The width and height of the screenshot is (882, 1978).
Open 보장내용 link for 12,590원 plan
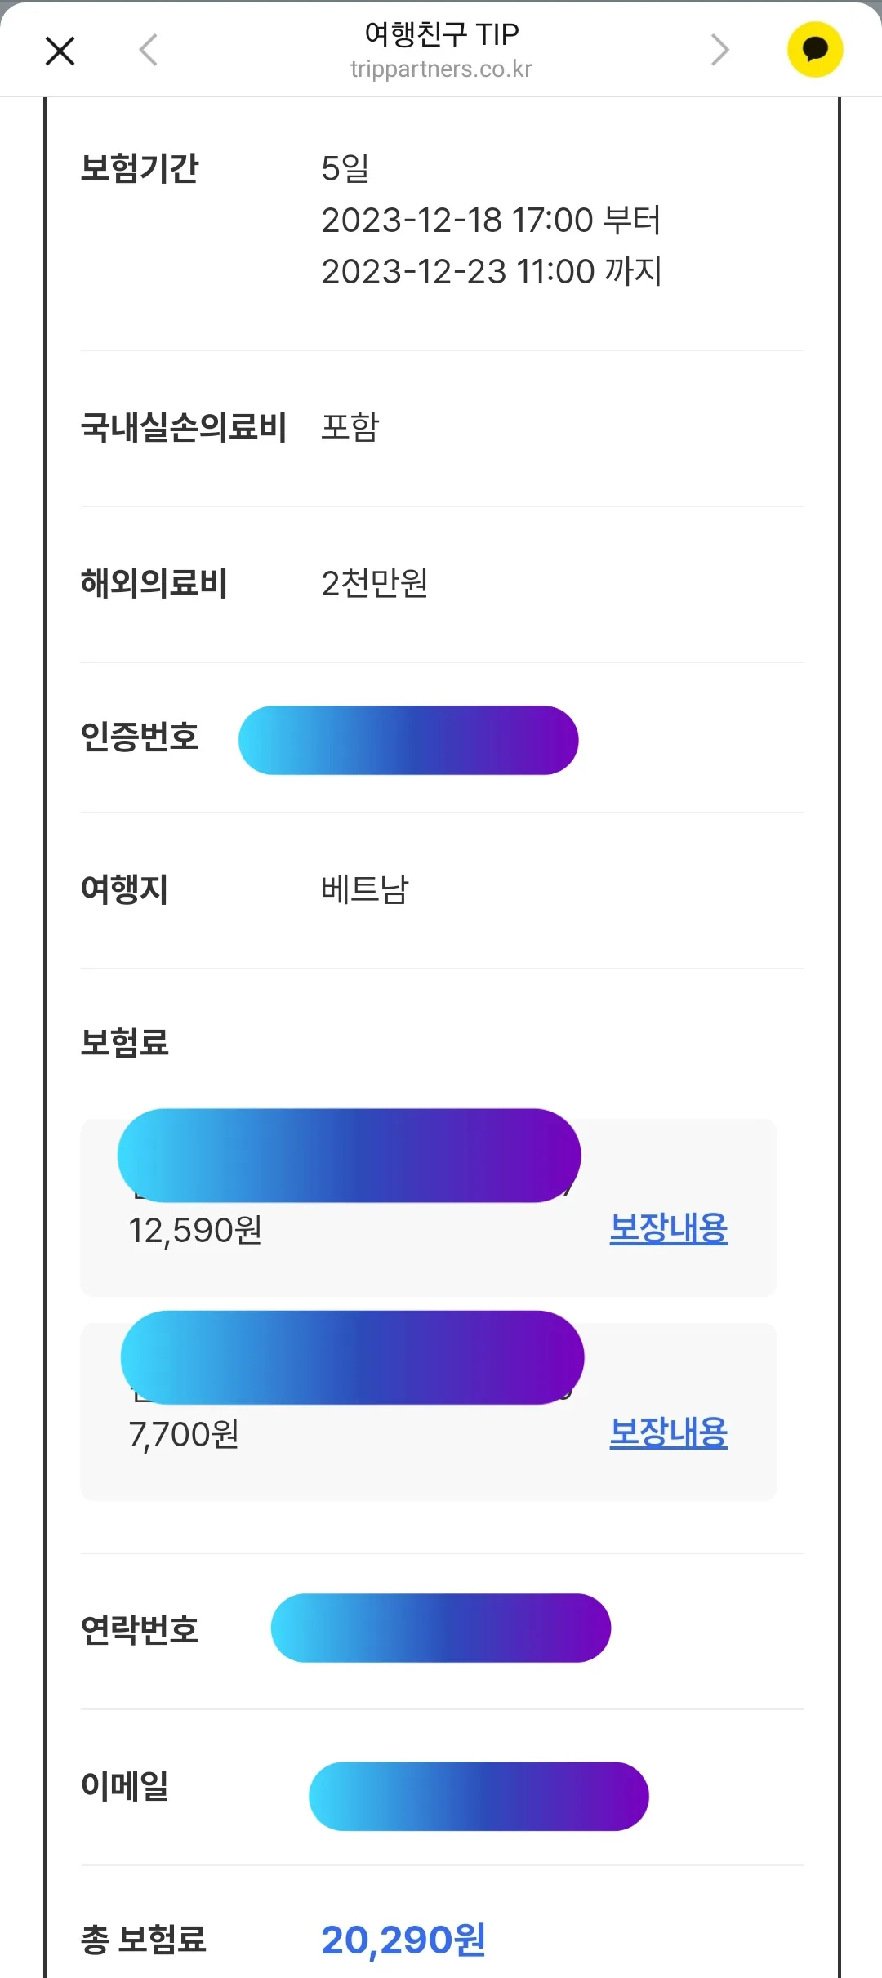pyautogui.click(x=669, y=1228)
